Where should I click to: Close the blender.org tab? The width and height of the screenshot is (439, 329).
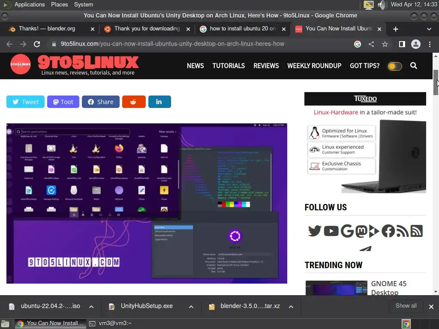(93, 29)
